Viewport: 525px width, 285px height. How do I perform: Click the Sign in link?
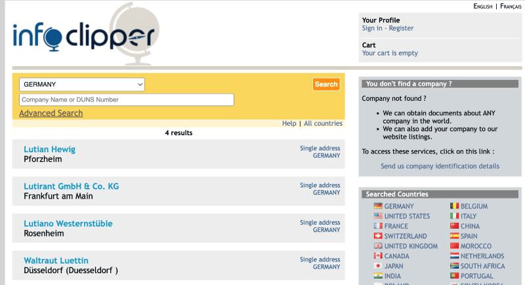(x=372, y=28)
